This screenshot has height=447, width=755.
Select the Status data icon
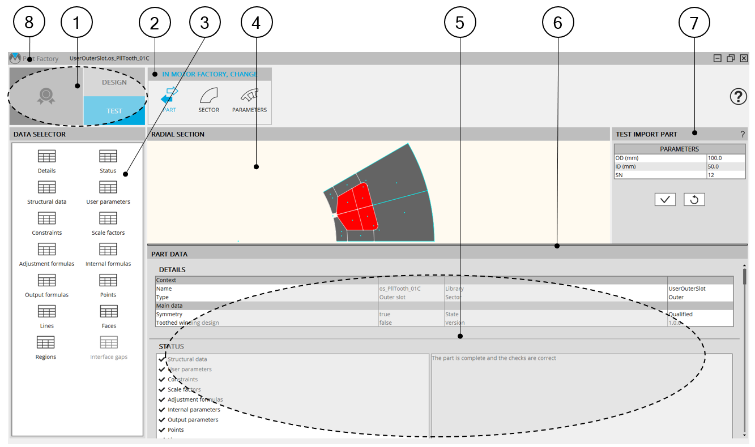108,157
